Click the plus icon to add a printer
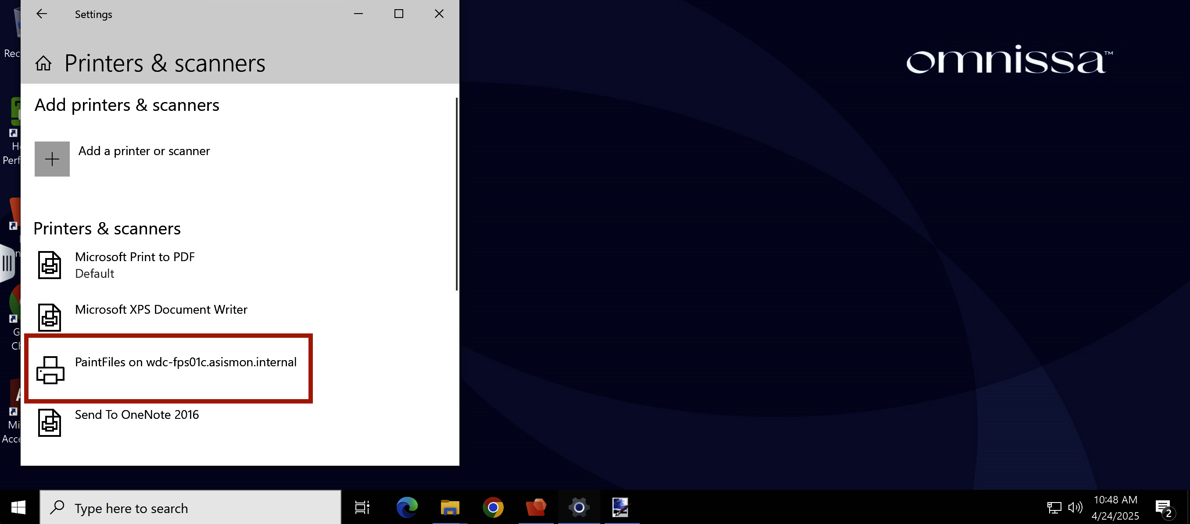Viewport: 1190px width, 524px height. click(x=52, y=159)
